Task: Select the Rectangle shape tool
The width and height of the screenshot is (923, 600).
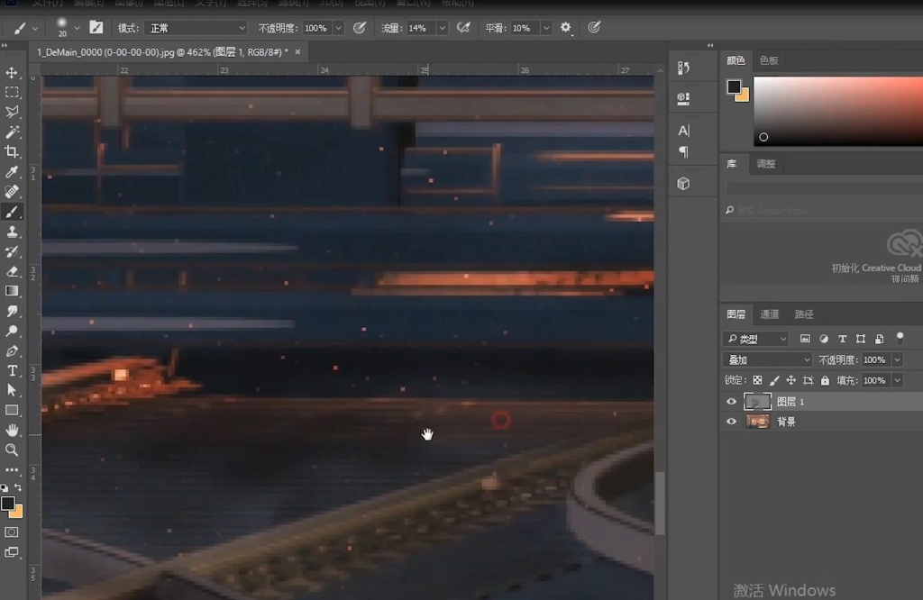Action: coord(12,411)
